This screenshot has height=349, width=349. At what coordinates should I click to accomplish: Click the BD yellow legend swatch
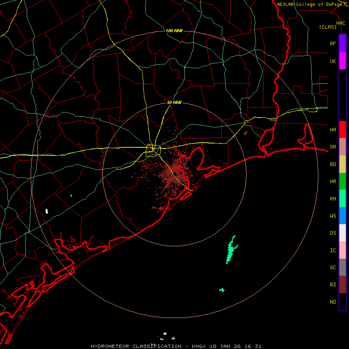[x=342, y=164]
